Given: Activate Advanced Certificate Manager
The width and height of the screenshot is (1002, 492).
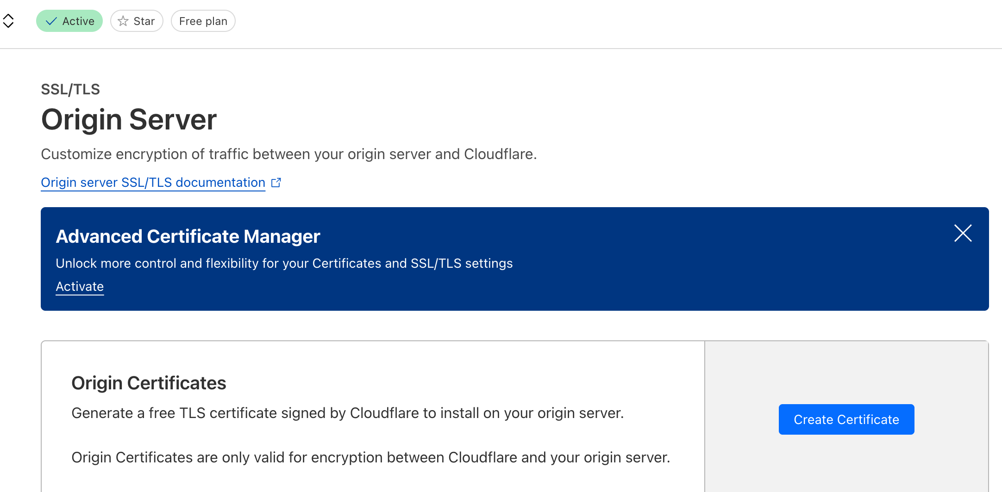Looking at the screenshot, I should click(80, 287).
